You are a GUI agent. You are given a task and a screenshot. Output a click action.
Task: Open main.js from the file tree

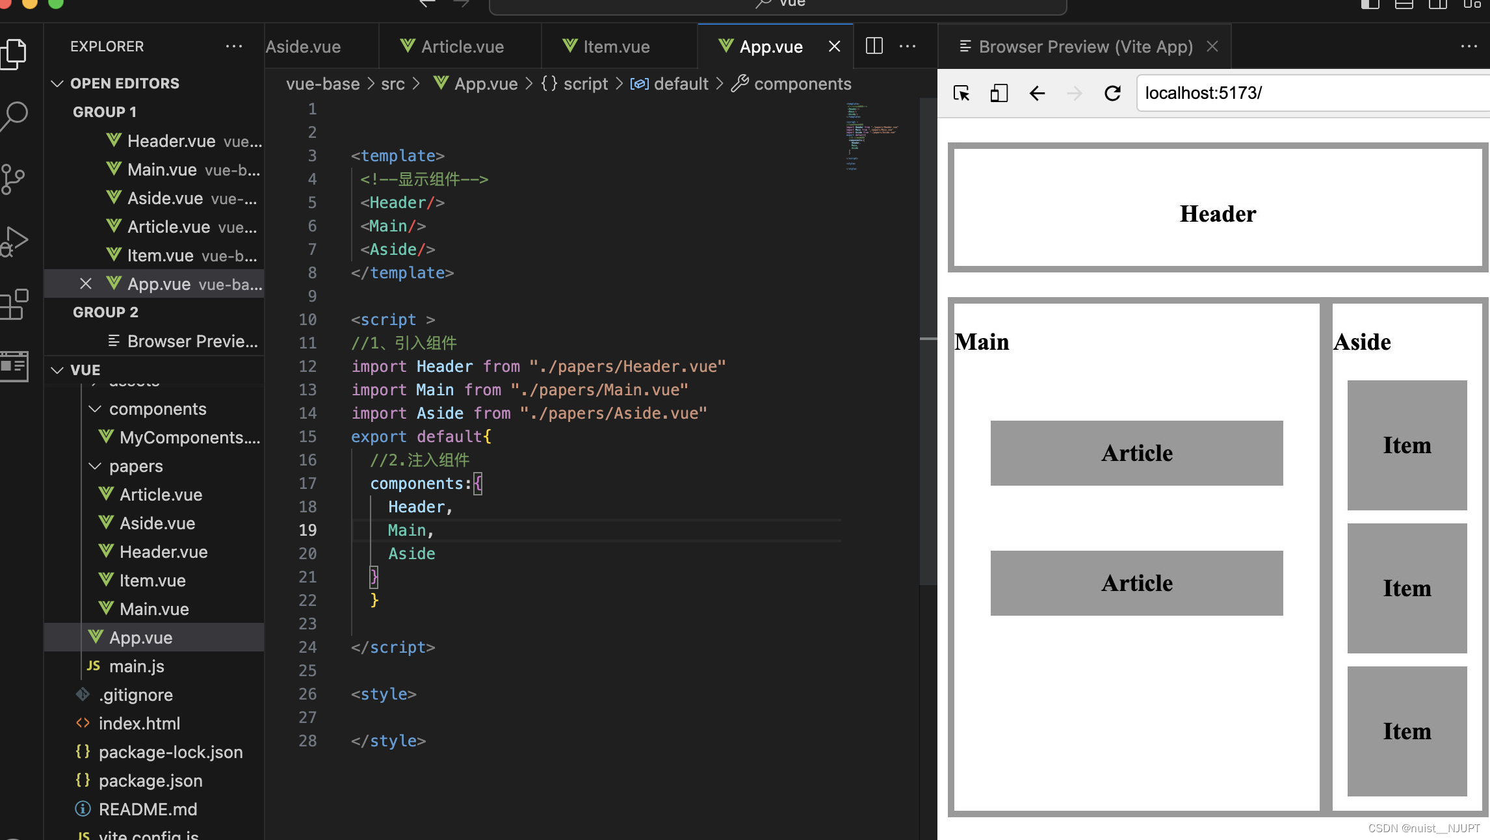[x=137, y=666]
